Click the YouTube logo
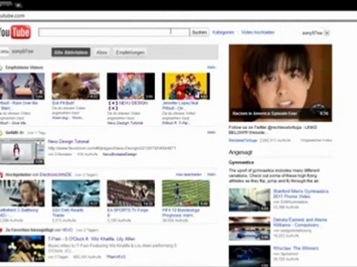The image size is (357, 267). 15,32
